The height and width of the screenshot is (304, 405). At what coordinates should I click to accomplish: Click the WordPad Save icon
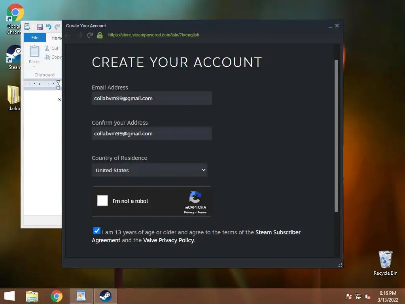pyautogui.click(x=40, y=27)
